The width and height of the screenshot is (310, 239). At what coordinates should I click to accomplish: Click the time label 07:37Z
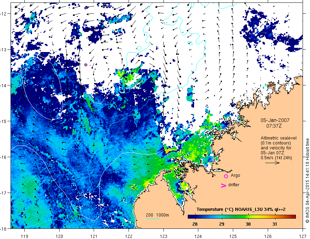coord(274,126)
